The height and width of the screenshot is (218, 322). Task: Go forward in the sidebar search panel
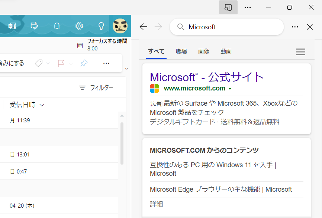click(158, 27)
